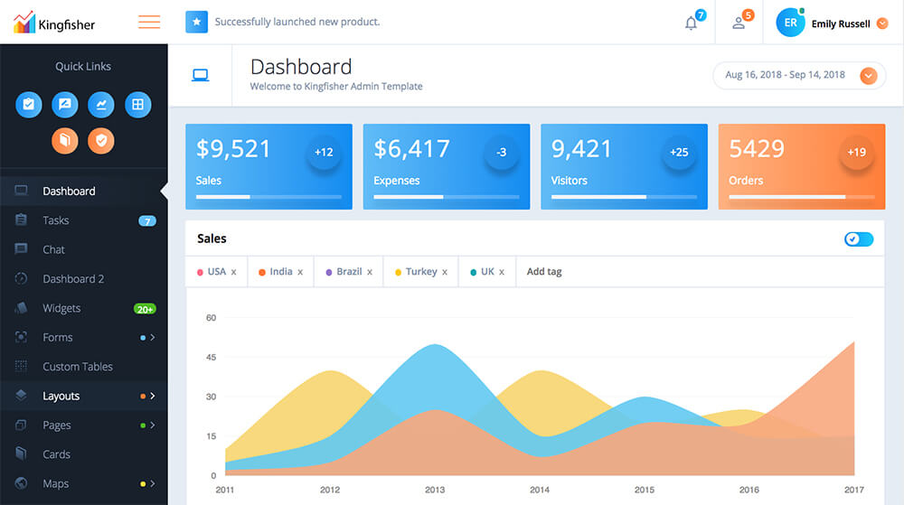Open the chat message quick link
This screenshot has height=505, width=904.
point(65,105)
